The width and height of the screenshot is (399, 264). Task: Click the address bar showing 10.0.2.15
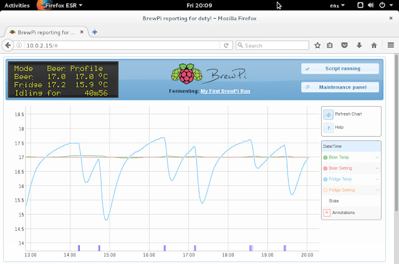[122, 46]
